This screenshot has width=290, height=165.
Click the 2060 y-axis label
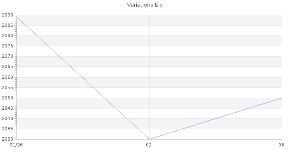7,77
